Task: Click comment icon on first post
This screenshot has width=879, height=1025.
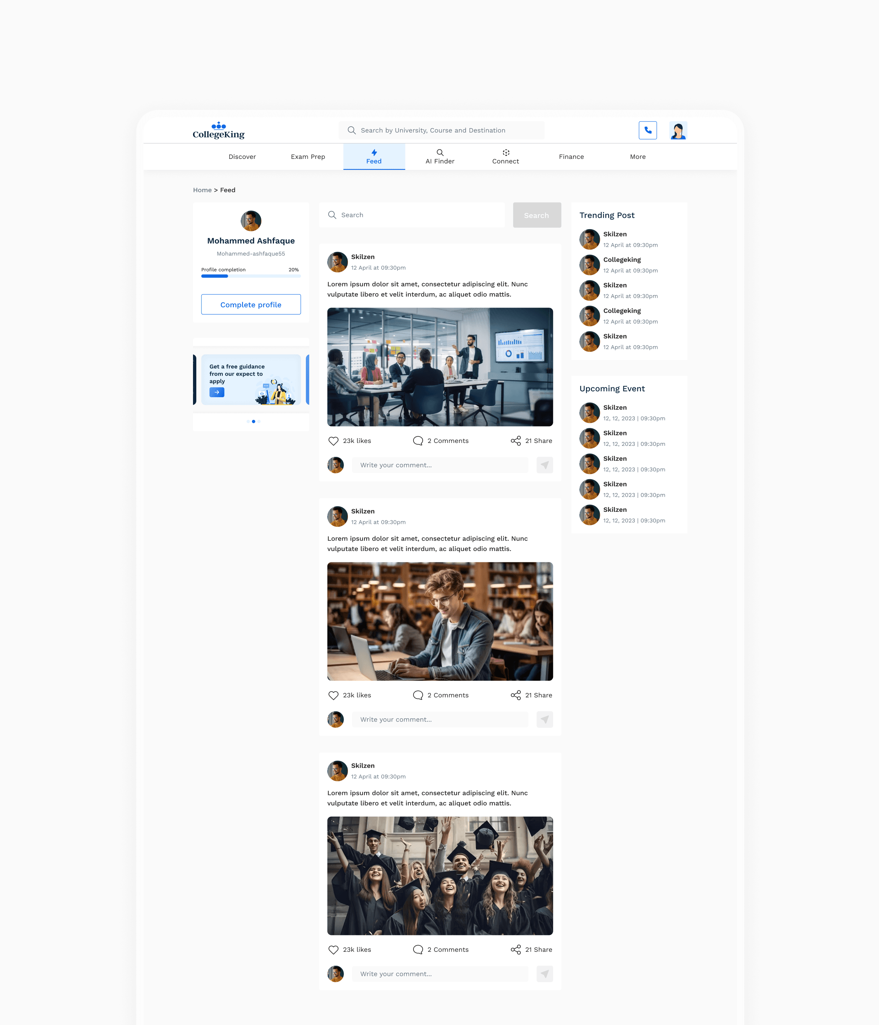Action: pos(418,441)
